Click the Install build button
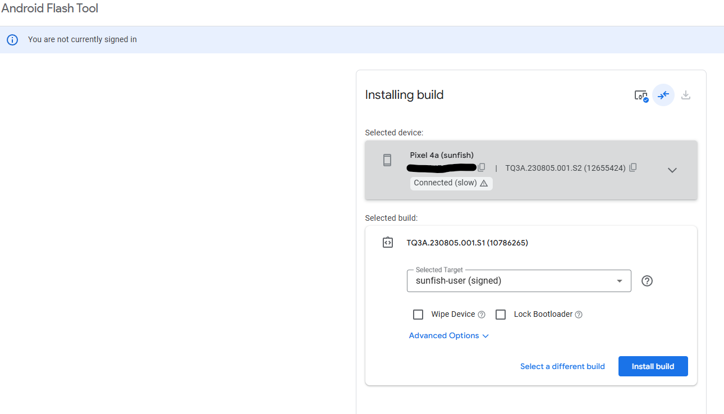724x414 pixels. click(653, 366)
